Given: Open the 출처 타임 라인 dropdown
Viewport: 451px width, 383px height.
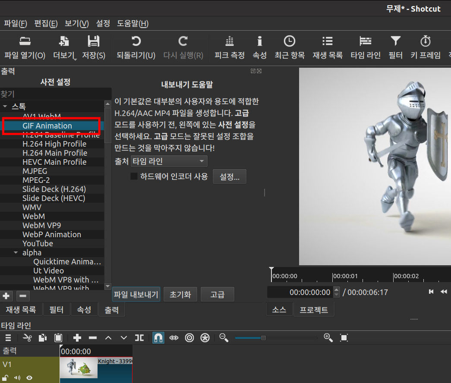Looking at the screenshot, I should pos(169,161).
